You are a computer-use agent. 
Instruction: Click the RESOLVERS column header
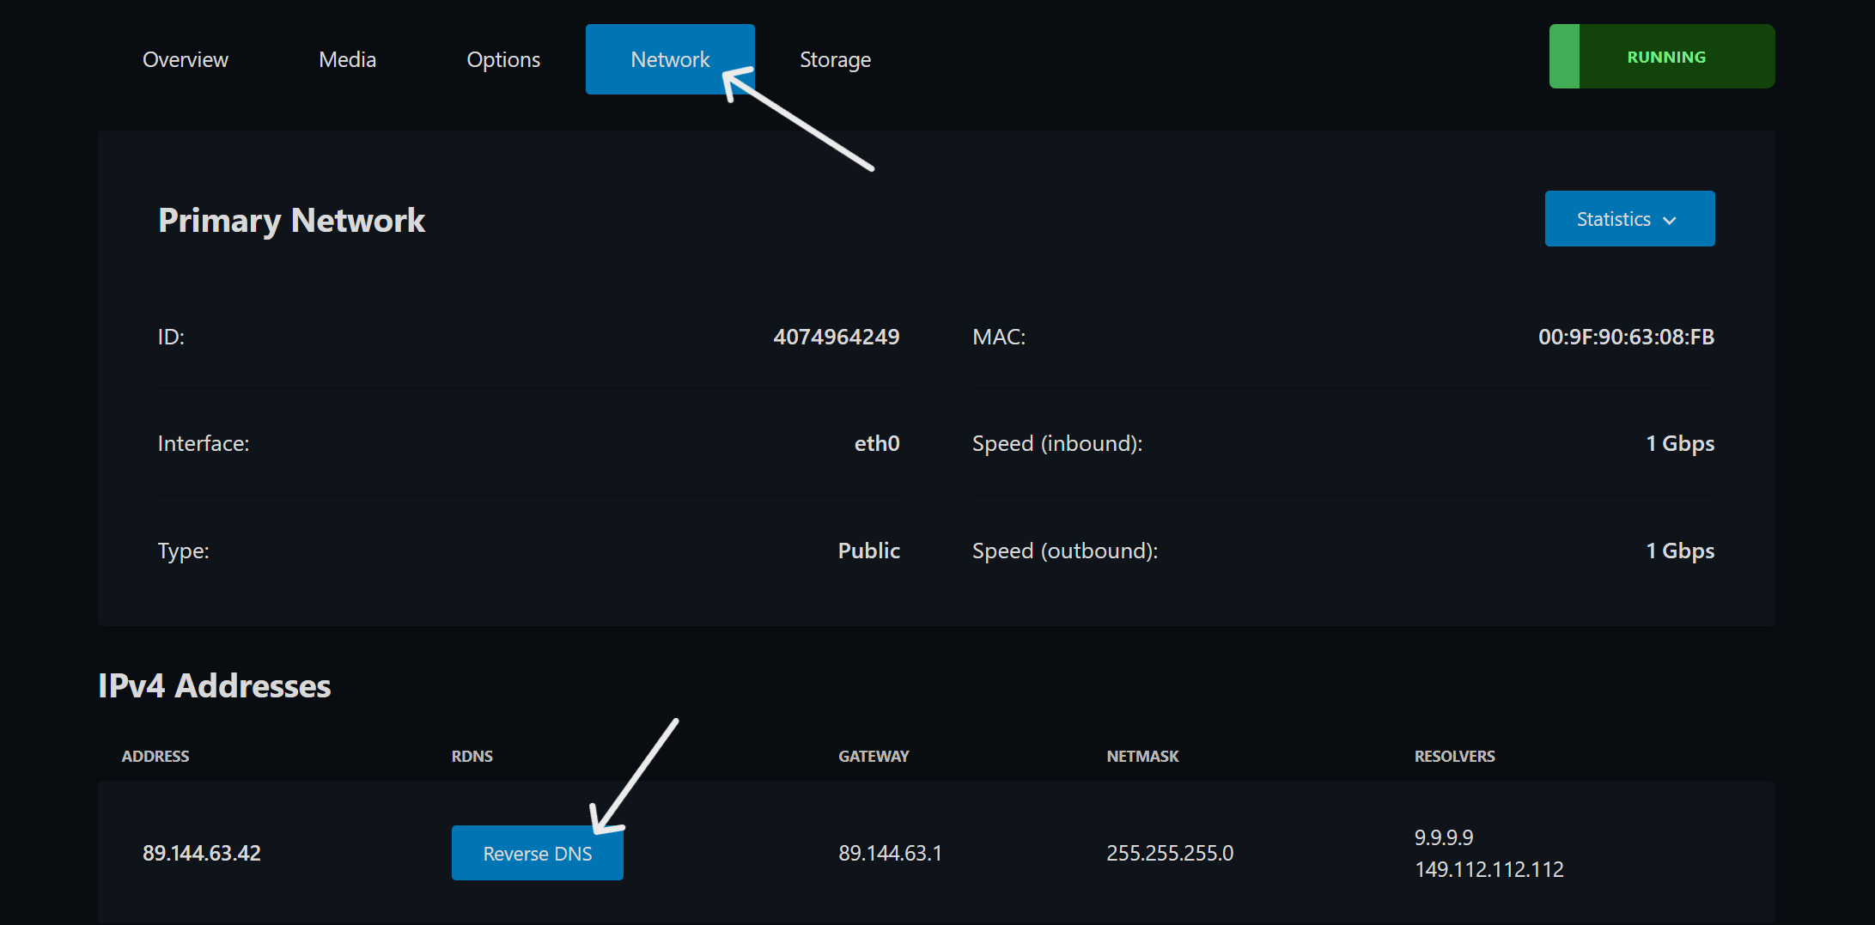[x=1454, y=756]
